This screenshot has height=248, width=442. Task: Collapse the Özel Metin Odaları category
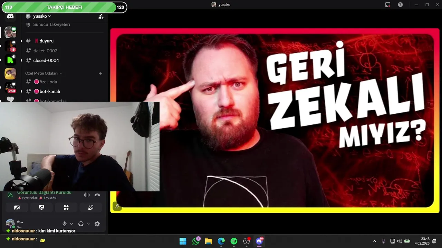pos(44,73)
